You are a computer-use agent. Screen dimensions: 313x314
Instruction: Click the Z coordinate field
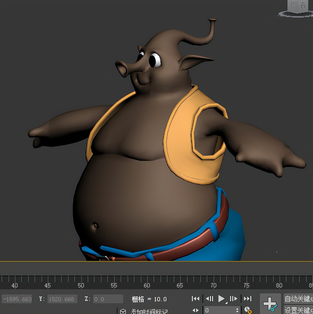[108, 299]
